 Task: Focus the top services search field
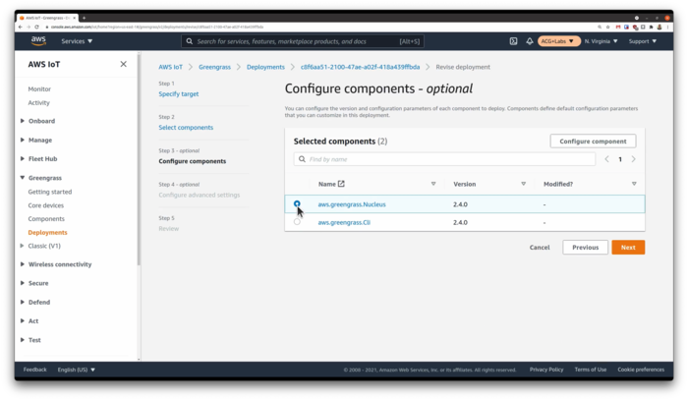pos(303,41)
